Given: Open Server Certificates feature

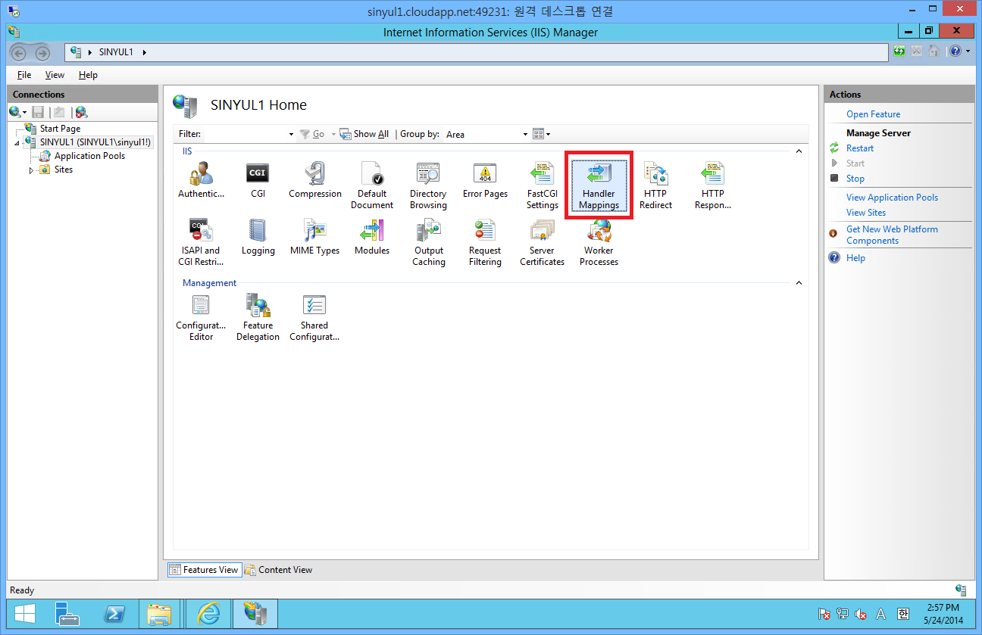Looking at the screenshot, I should click(543, 242).
